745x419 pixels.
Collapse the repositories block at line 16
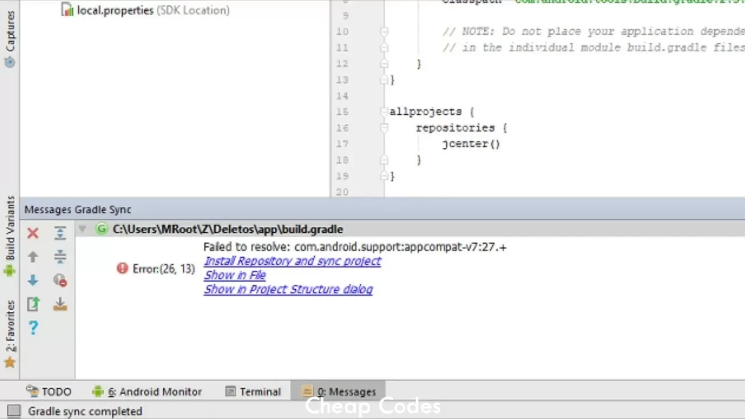coord(384,127)
